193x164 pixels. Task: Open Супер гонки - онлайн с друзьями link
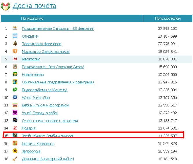click(50, 121)
